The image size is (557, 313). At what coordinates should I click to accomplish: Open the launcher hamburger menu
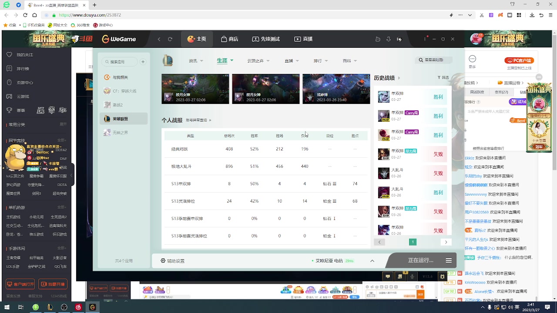click(449, 260)
